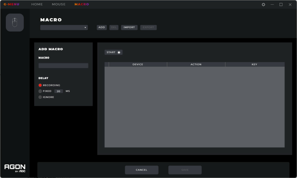Click the DEVICE column header

pyautogui.click(x=138, y=64)
